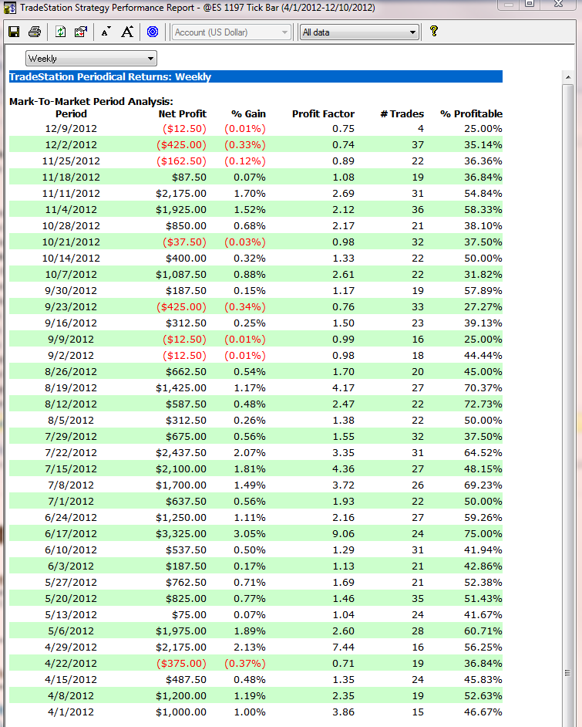Select the 6/3/2012 period cell
Viewport: 582px width, 727px height.
[71, 567]
